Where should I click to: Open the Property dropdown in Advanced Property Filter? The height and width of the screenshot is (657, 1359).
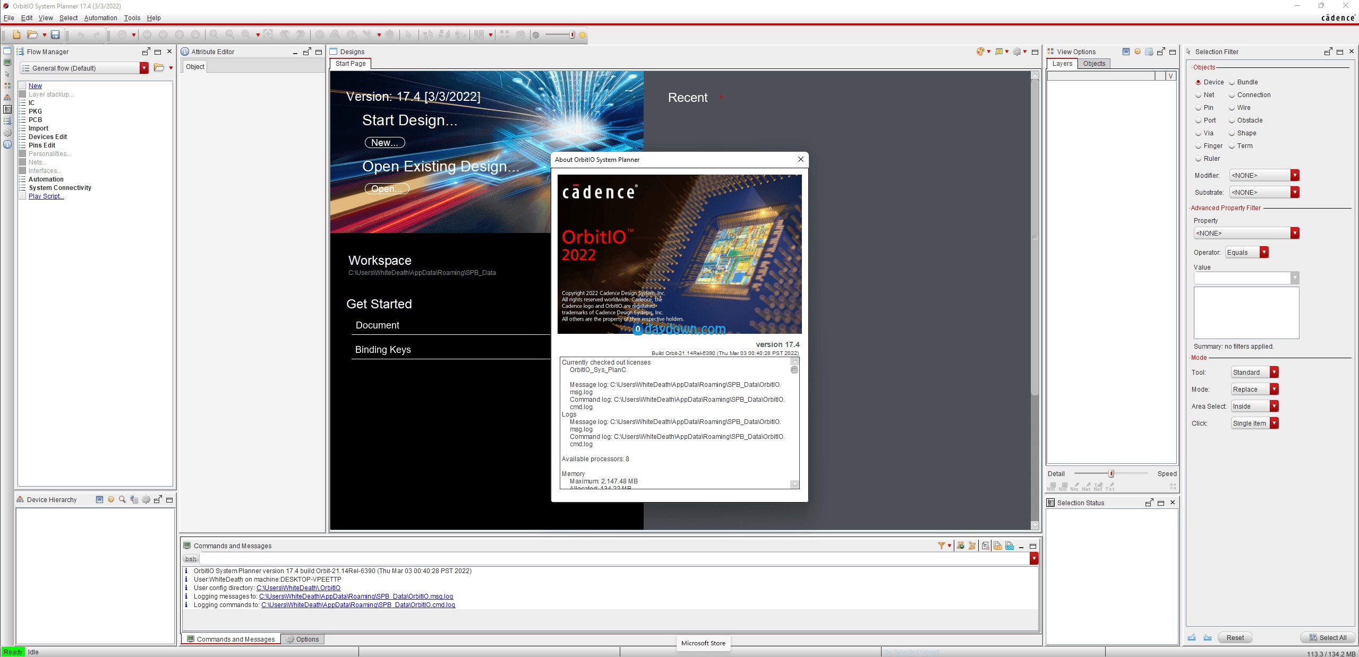(x=1246, y=233)
